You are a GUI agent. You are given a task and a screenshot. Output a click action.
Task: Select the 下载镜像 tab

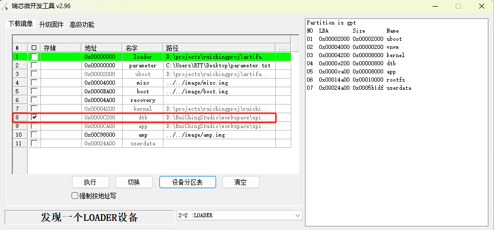(x=20, y=24)
